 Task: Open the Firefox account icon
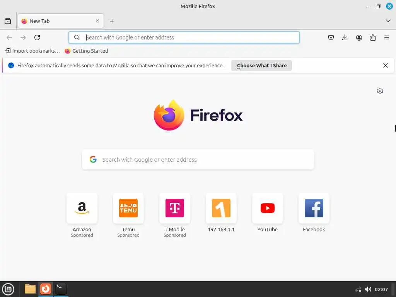pyautogui.click(x=359, y=38)
